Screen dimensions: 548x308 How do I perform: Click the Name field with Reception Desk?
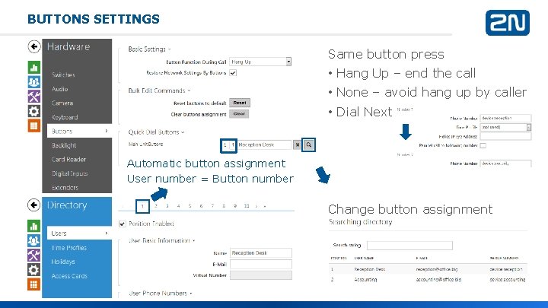click(x=261, y=252)
